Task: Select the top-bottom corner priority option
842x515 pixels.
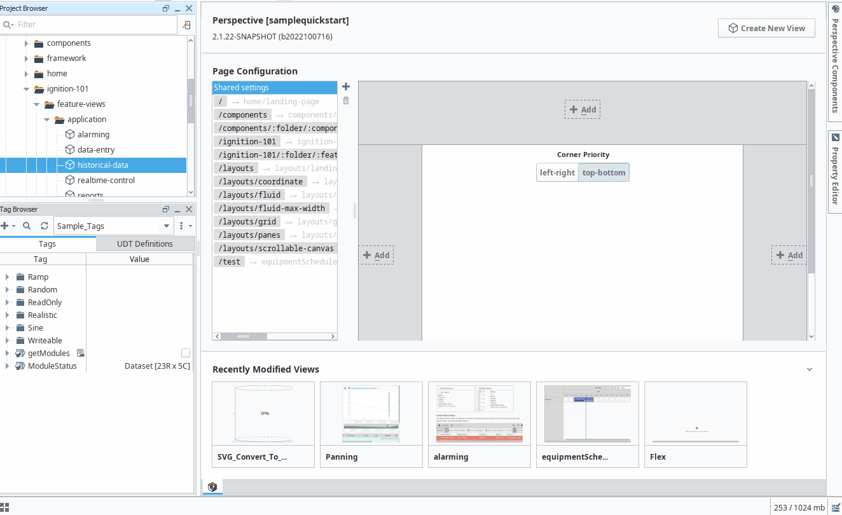Action: (603, 172)
